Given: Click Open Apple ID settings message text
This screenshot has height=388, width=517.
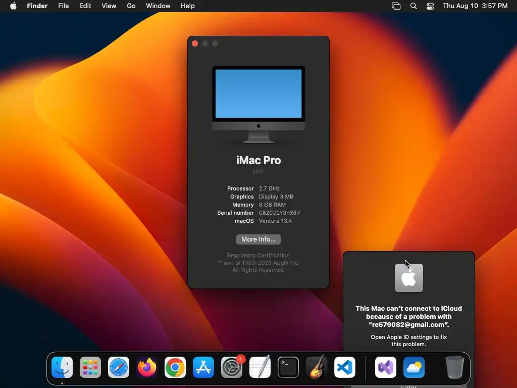Looking at the screenshot, I should click(409, 341).
